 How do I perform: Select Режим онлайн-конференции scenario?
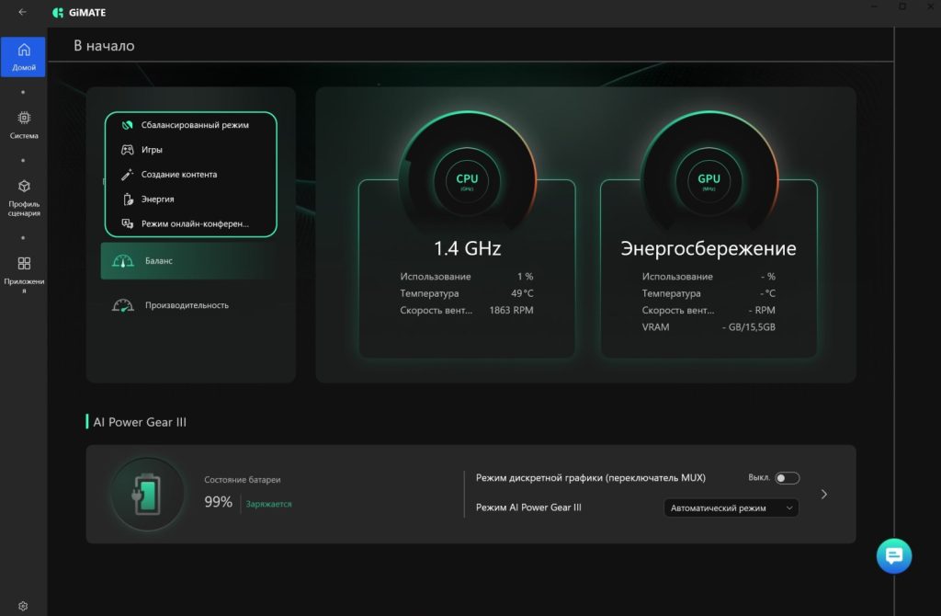[x=190, y=223]
